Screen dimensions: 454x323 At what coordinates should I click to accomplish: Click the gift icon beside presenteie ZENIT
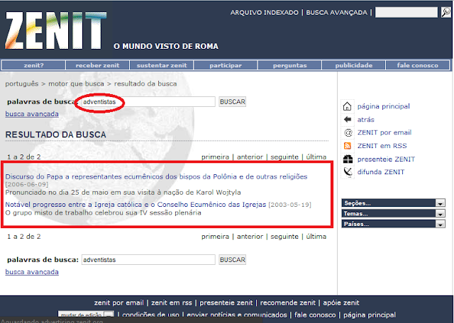click(x=348, y=159)
